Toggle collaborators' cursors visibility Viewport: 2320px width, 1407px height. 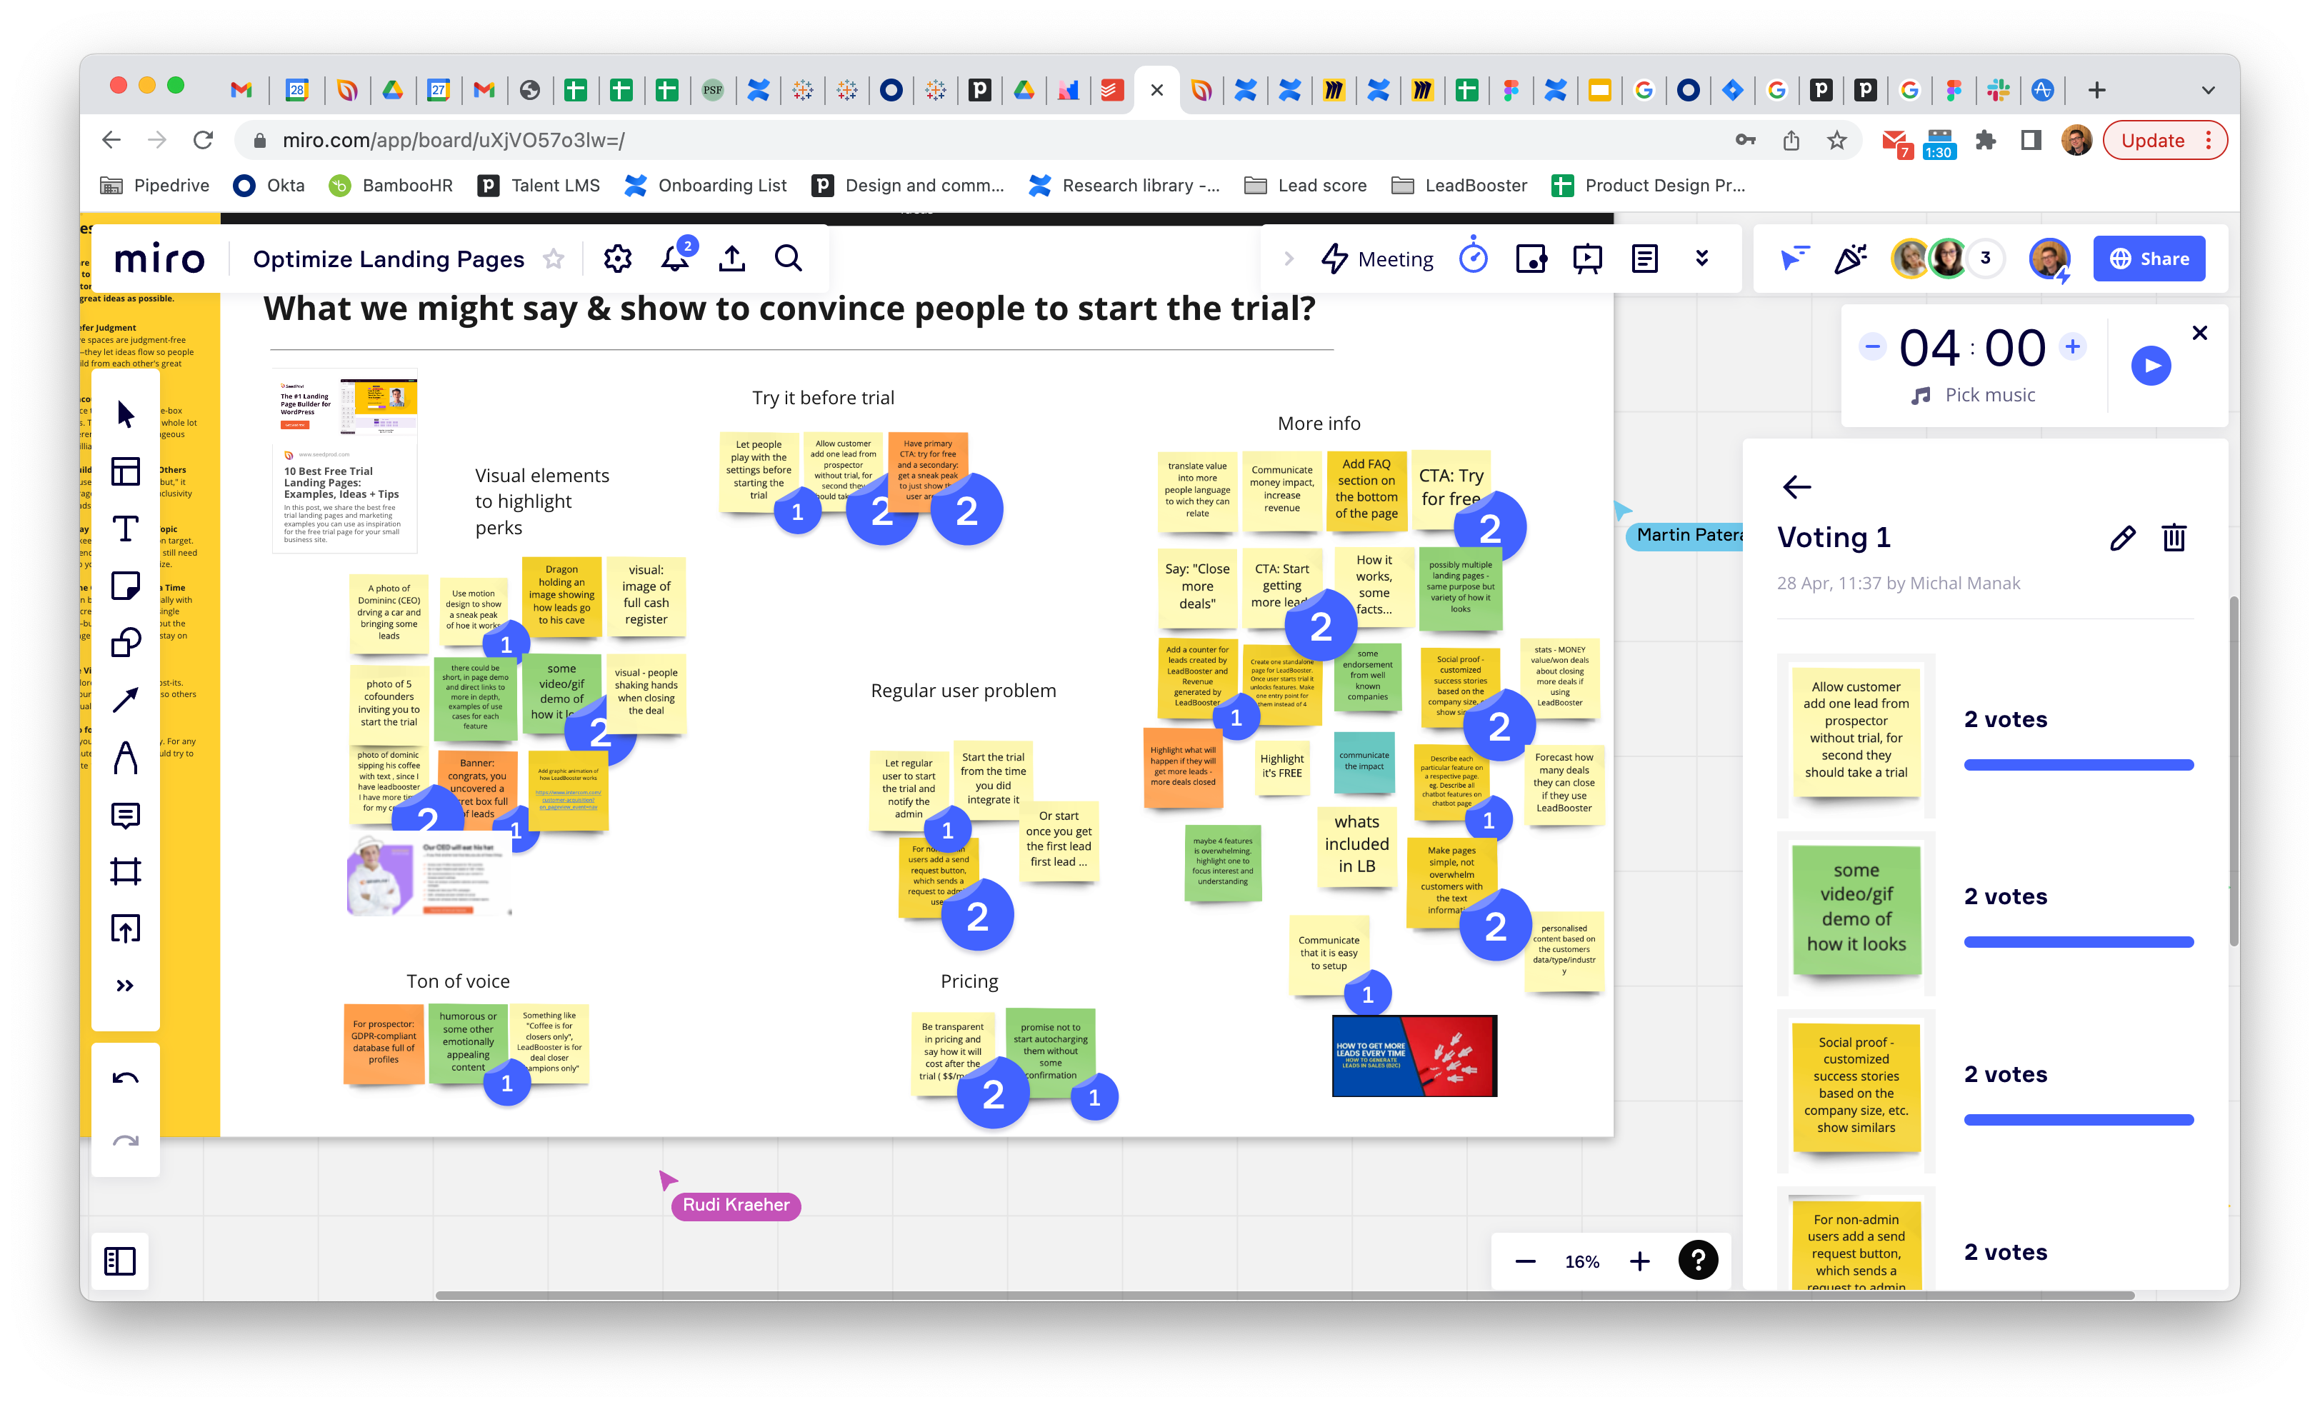[1794, 258]
